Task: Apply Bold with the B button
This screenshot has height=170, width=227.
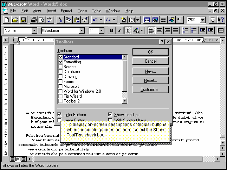Action: pos(112,30)
